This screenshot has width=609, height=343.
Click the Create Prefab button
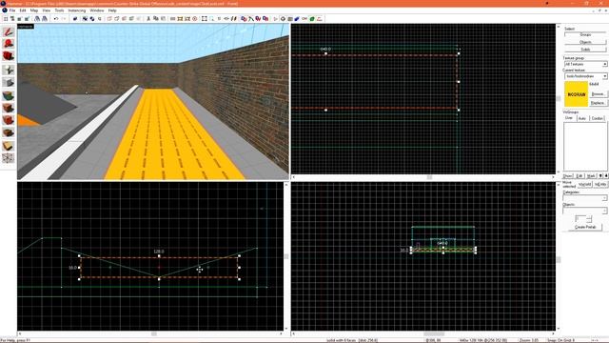pyautogui.click(x=585, y=227)
